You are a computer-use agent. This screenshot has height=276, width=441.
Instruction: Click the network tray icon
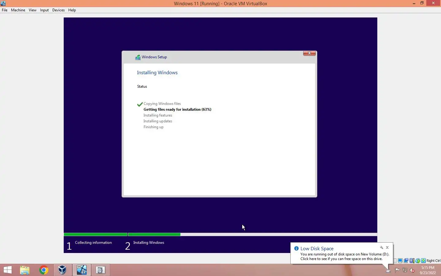(x=405, y=270)
